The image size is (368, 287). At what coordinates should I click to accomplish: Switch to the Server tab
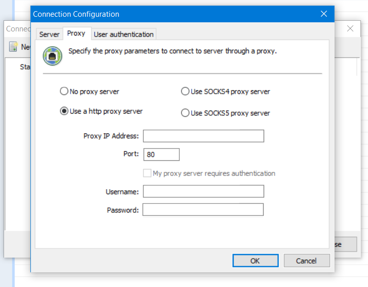point(49,34)
